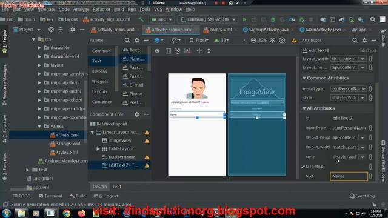Open Component Tree settings gear

click(136, 114)
